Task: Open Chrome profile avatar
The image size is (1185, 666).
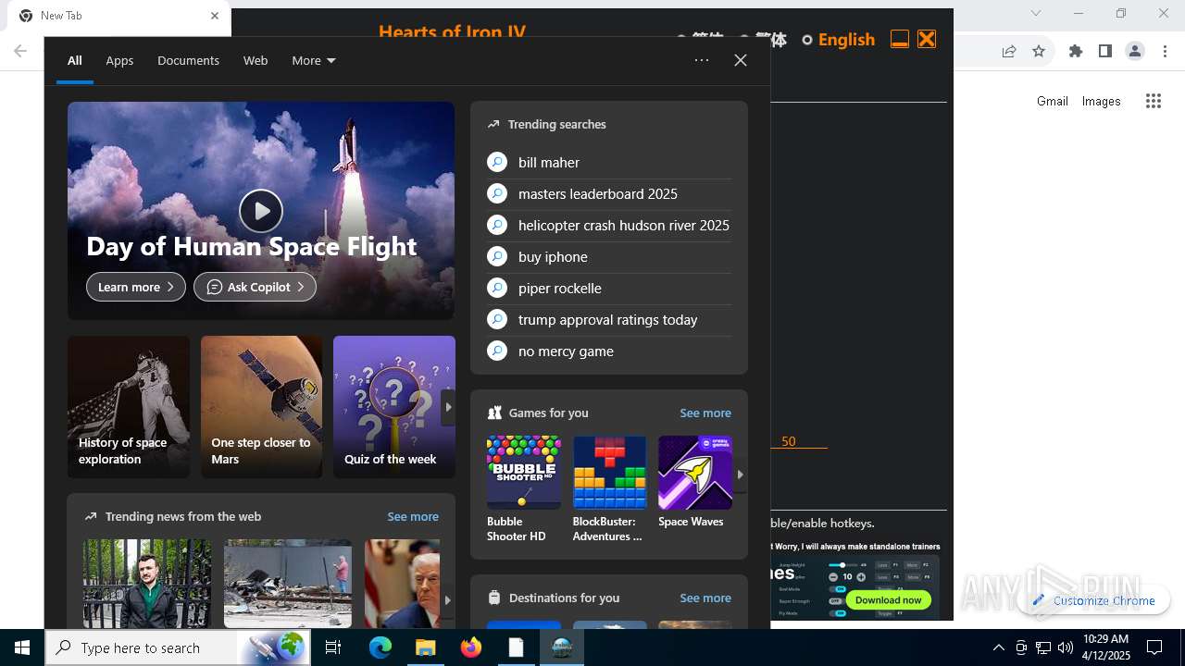Action: pyautogui.click(x=1135, y=52)
